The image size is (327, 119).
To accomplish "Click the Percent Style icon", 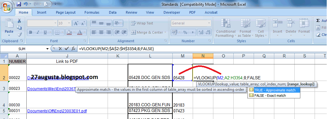I will pyautogui.click(x=185, y=32).
